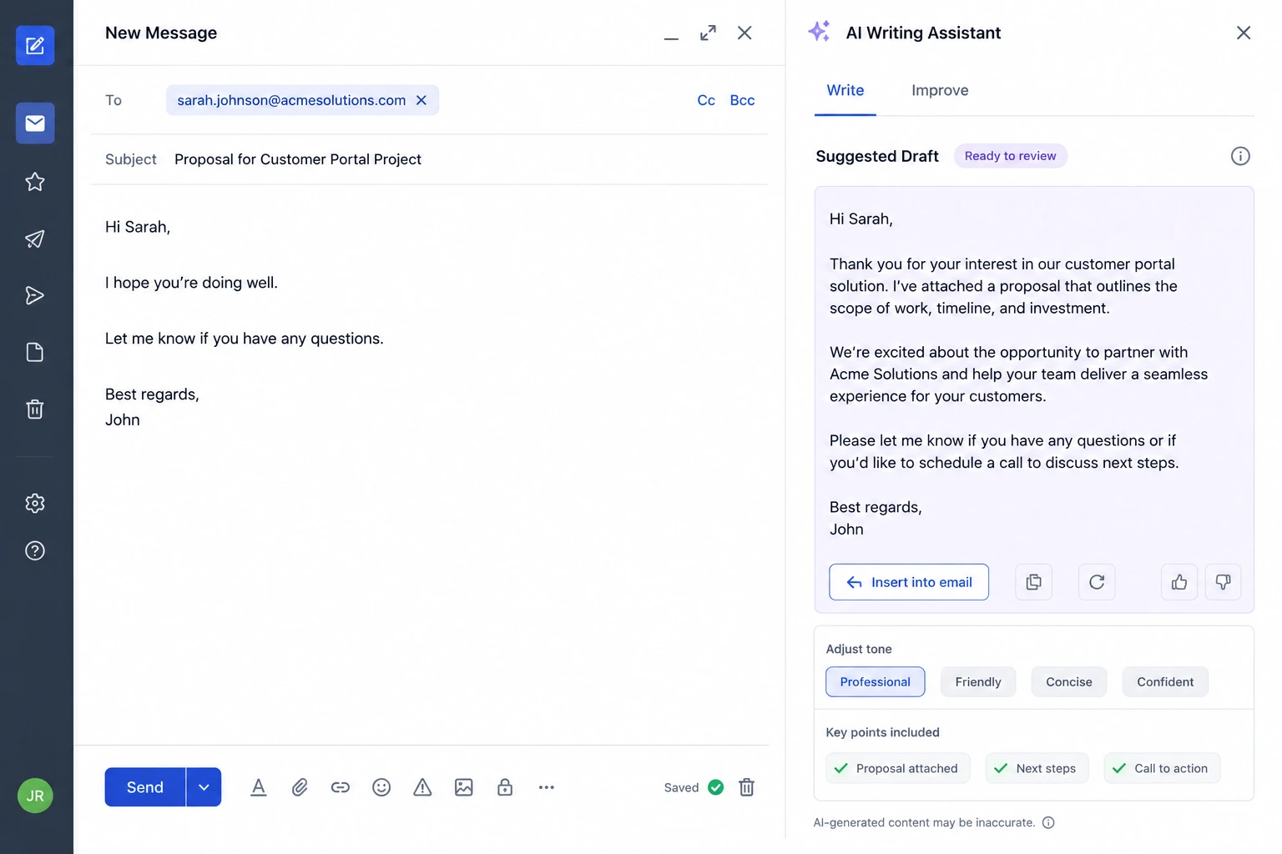Open the AI-generated content disclaimer info icon
Viewport: 1282px width, 854px height.
[1049, 822]
